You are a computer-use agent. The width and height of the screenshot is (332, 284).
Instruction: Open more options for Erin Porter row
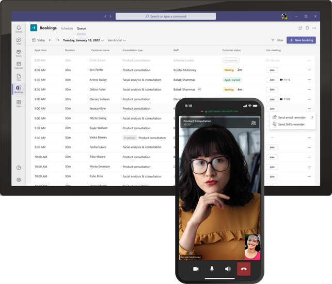(x=309, y=70)
